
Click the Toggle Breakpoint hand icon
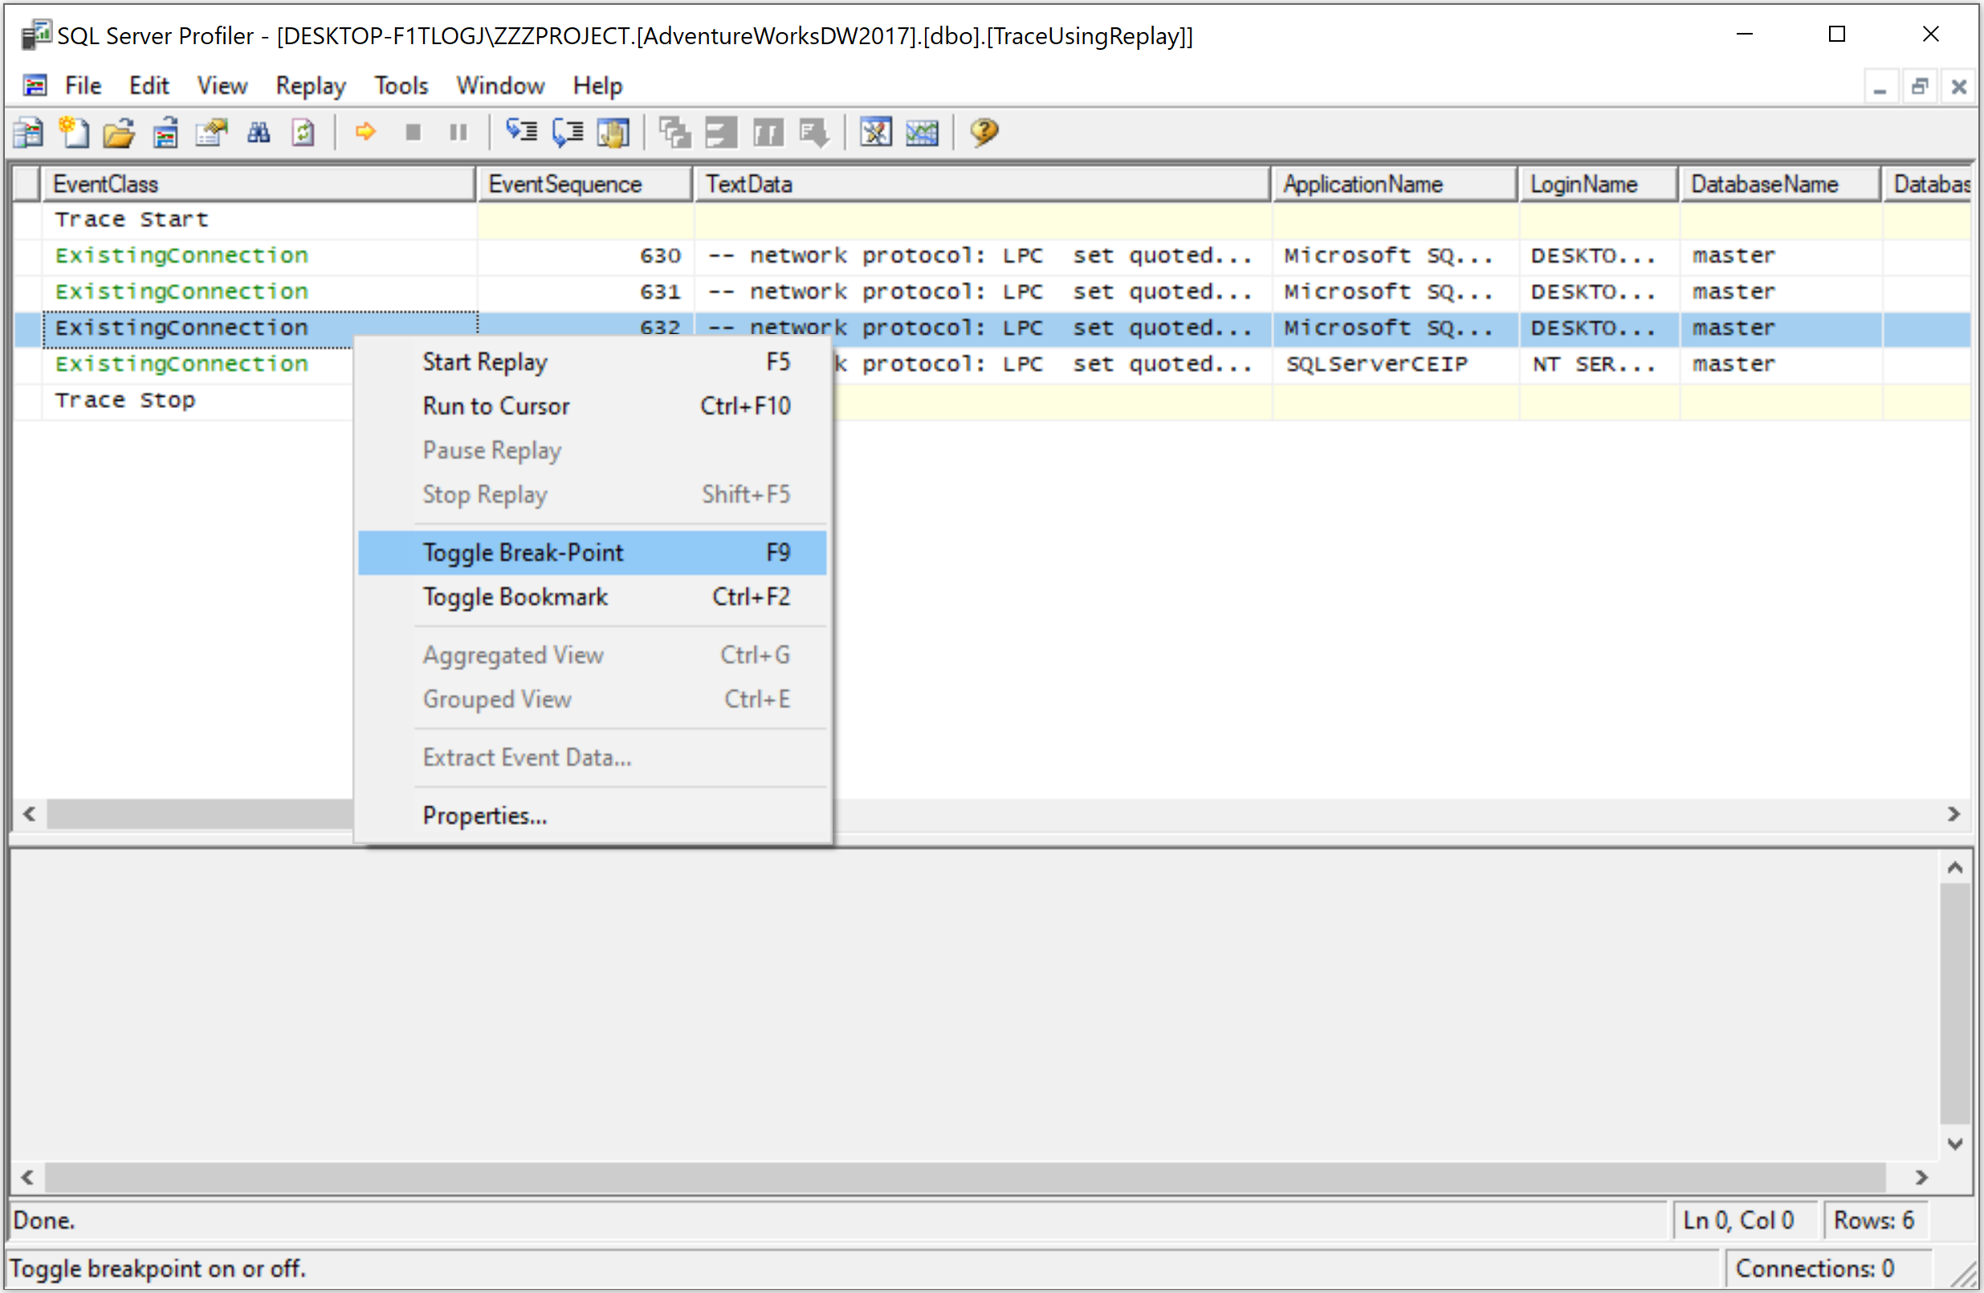point(613,132)
